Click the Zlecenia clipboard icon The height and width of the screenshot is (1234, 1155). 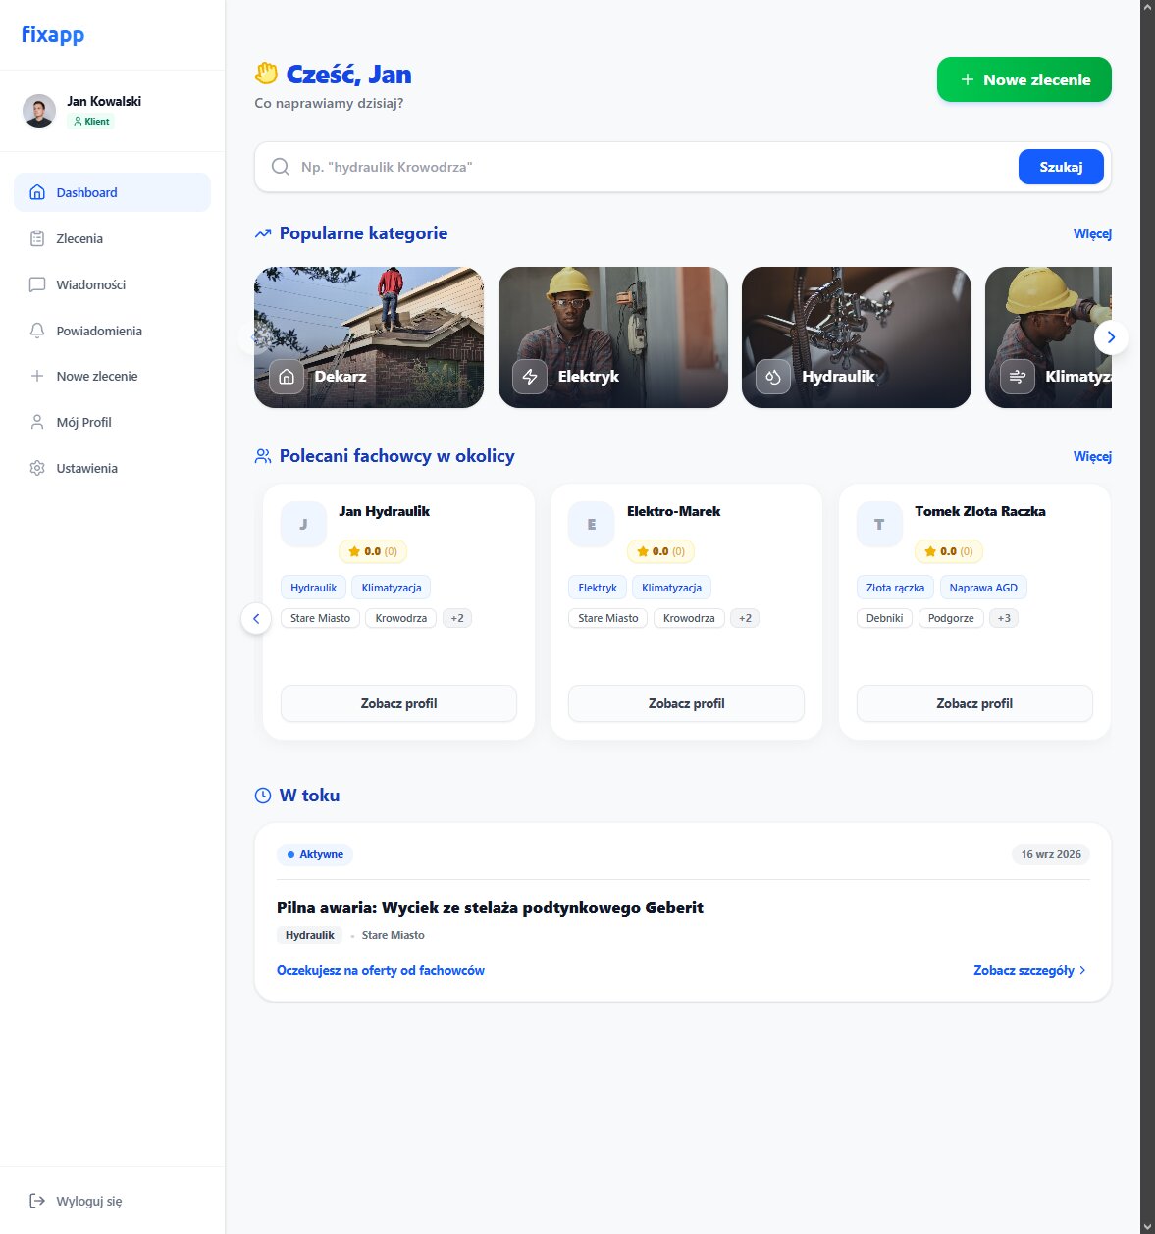coord(37,238)
